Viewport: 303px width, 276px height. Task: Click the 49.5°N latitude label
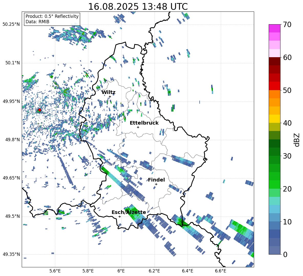12,216
